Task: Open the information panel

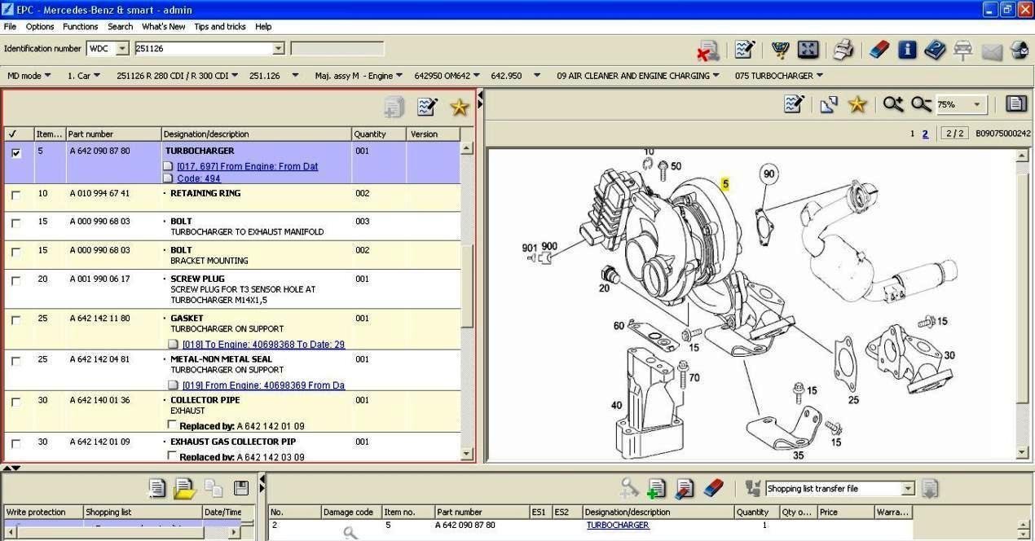Action: click(906, 50)
